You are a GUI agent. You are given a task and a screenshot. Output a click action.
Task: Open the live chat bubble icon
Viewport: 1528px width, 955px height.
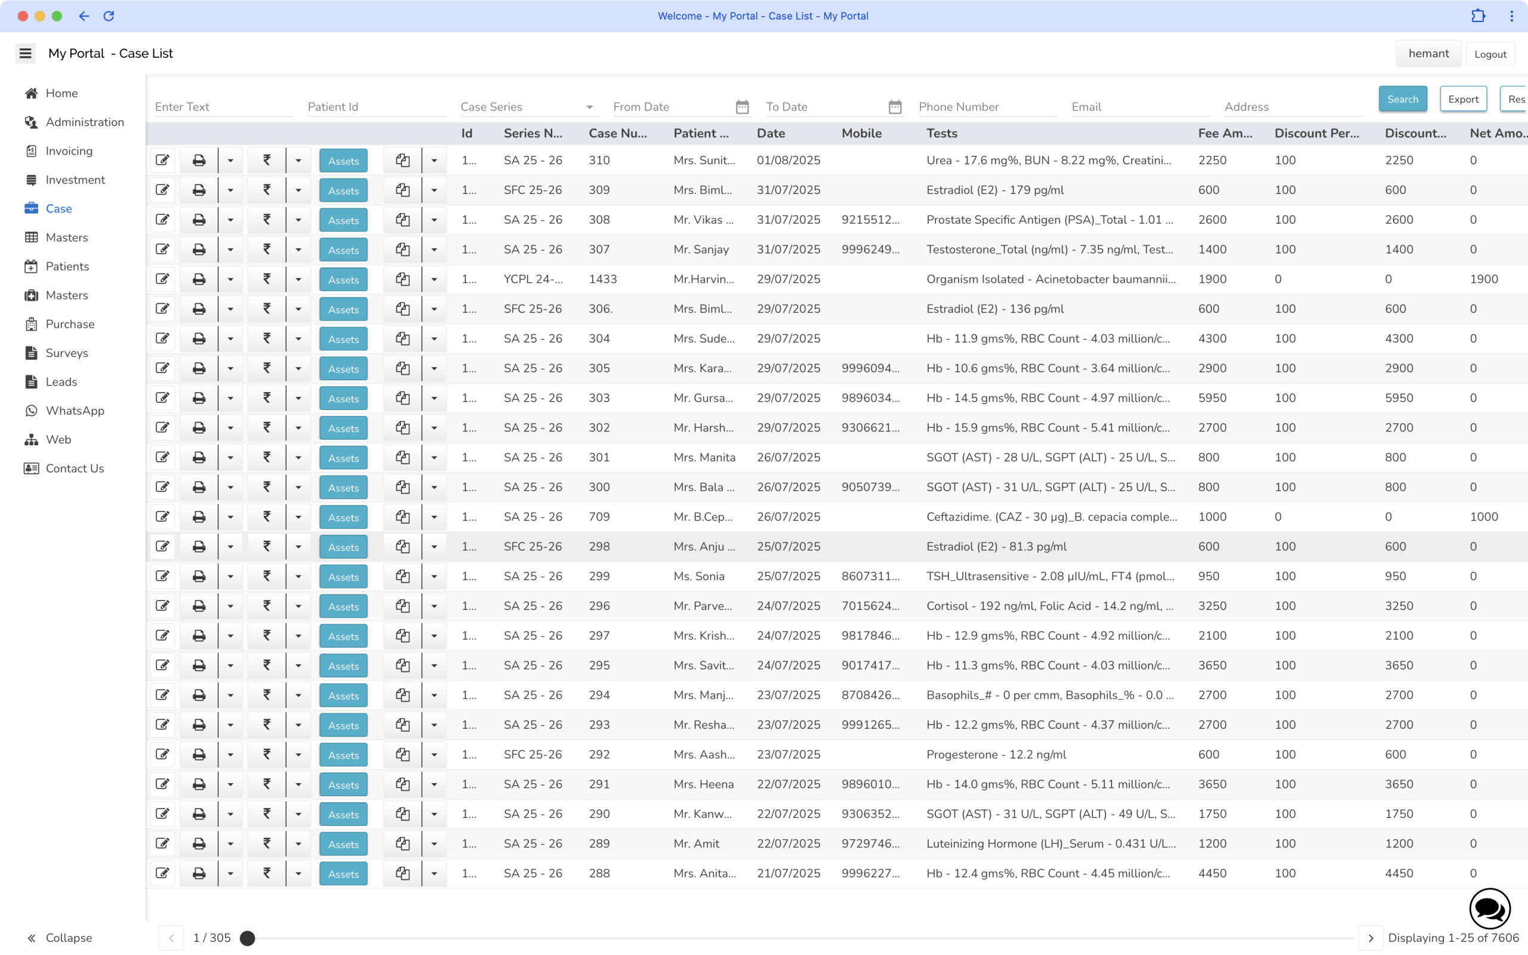tap(1489, 910)
